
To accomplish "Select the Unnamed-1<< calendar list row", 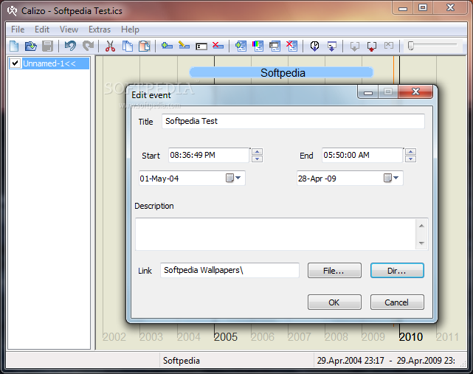I will click(49, 63).
